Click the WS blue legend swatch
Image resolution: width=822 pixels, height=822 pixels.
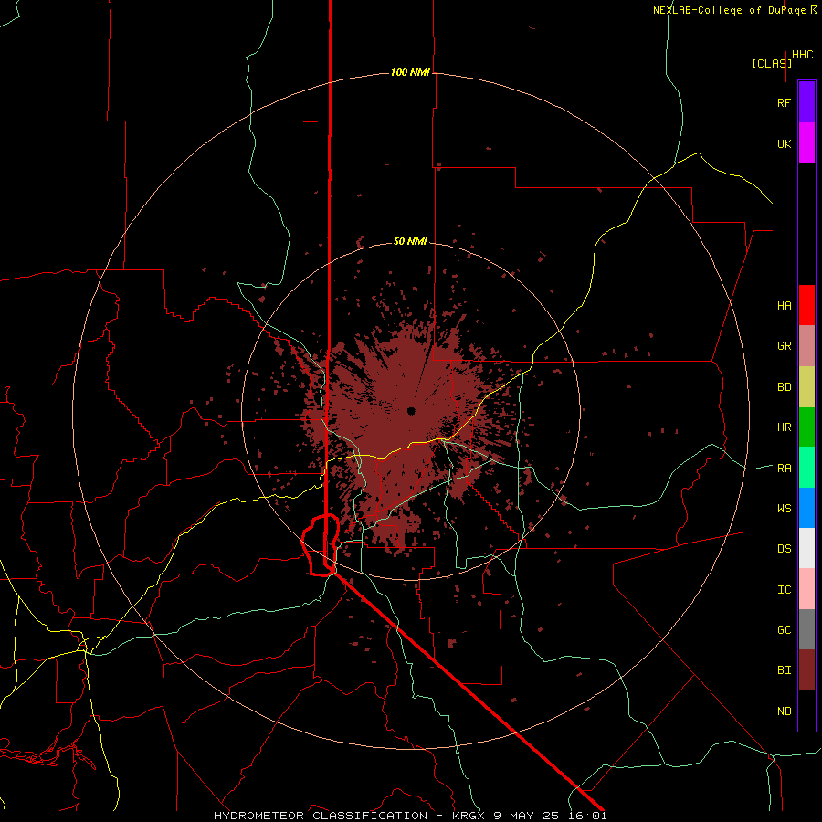pyautogui.click(x=806, y=508)
